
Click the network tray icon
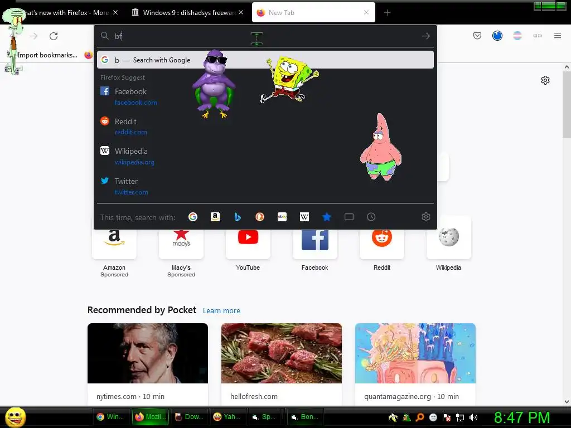[460, 417]
